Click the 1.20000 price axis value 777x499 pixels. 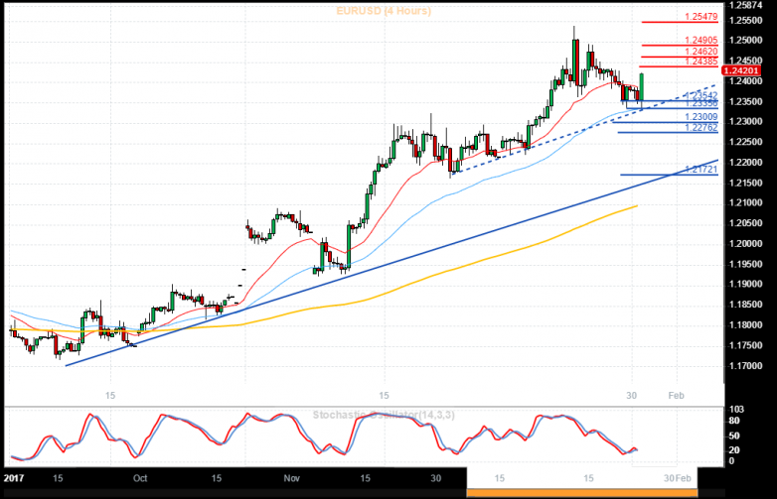(746, 244)
